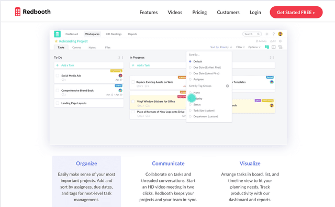Switch to the list view icon
The height and width of the screenshot is (207, 335).
tap(273, 47)
